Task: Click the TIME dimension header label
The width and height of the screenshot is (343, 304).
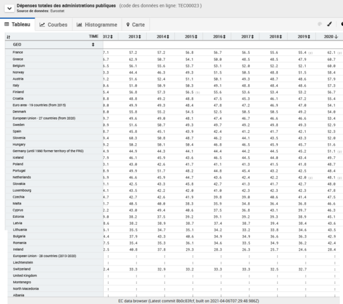Action: tap(94, 36)
